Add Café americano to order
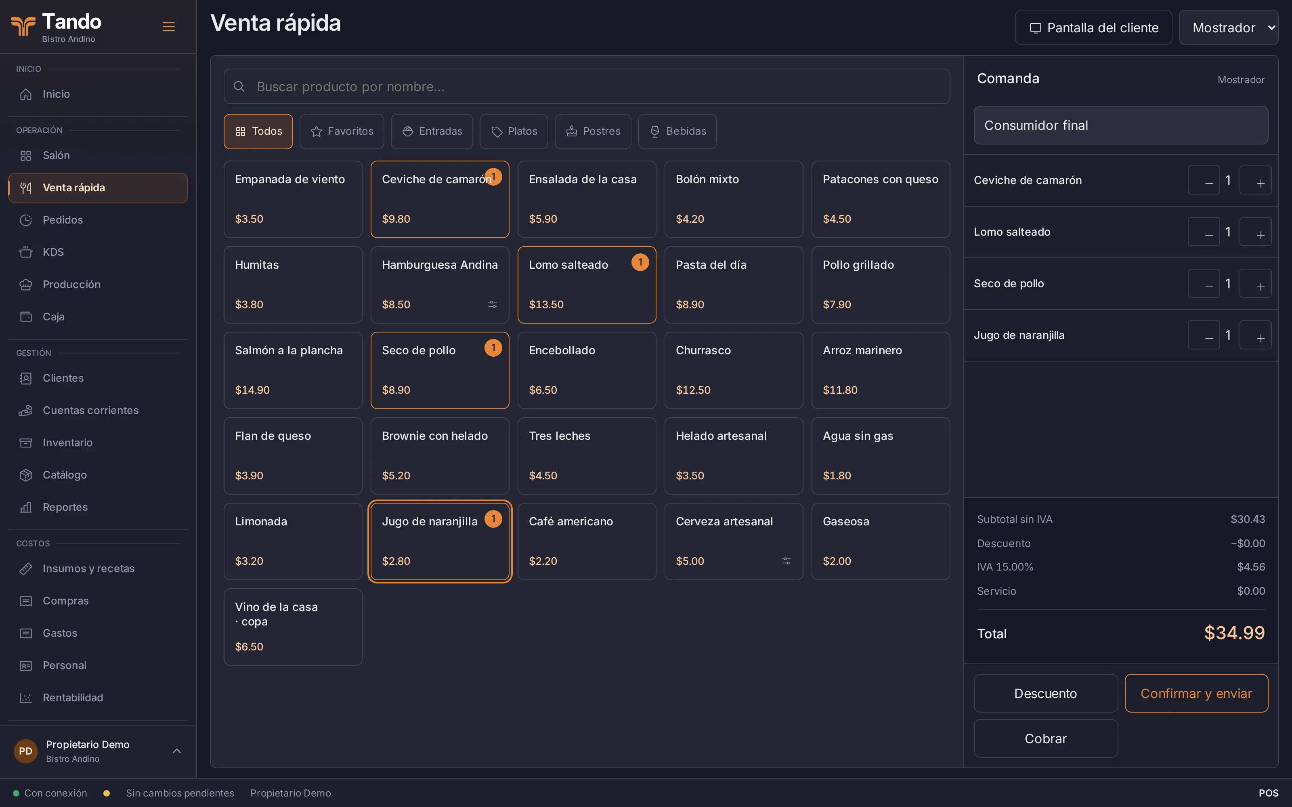This screenshot has width=1292, height=807. click(x=587, y=542)
